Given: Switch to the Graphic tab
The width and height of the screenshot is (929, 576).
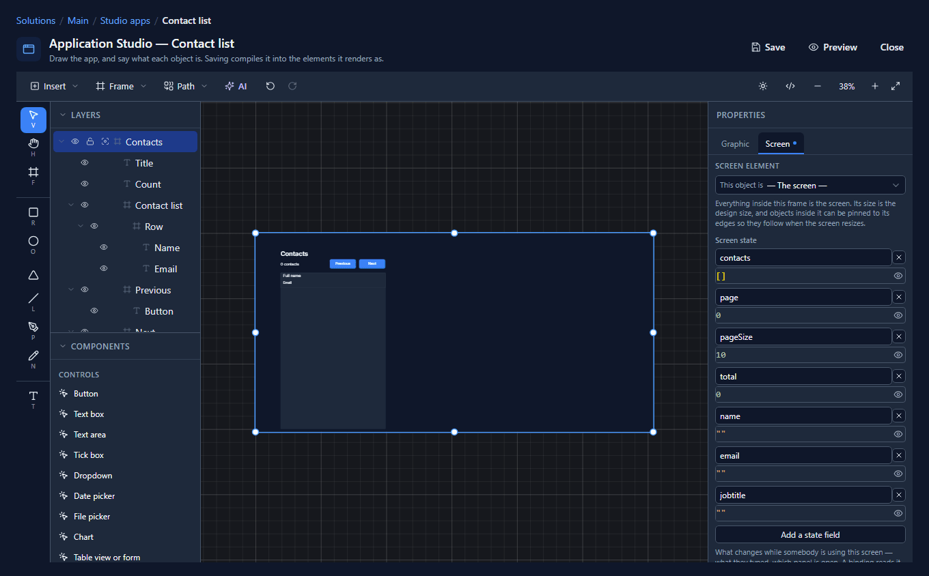Looking at the screenshot, I should click(x=735, y=144).
